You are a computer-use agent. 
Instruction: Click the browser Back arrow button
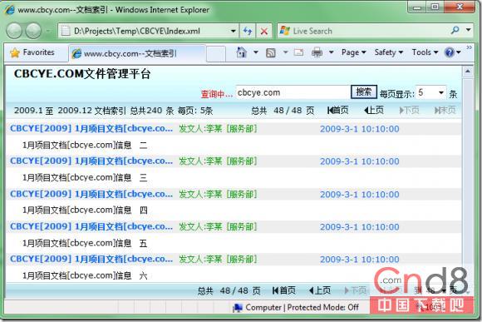[14, 31]
